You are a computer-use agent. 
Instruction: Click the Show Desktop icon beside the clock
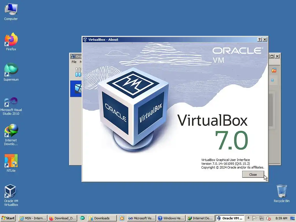pyautogui.click(x=293, y=218)
